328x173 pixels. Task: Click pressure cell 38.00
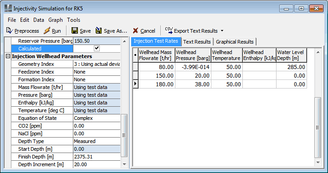(x=193, y=84)
